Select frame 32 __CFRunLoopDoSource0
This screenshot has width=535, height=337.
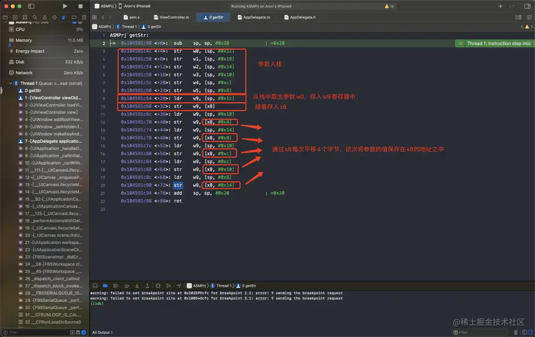tap(49, 322)
